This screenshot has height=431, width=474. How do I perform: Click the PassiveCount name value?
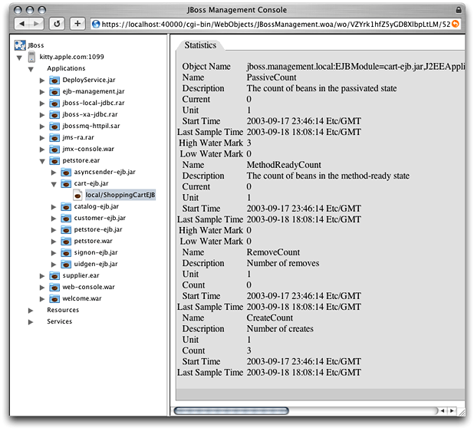tap(272, 77)
